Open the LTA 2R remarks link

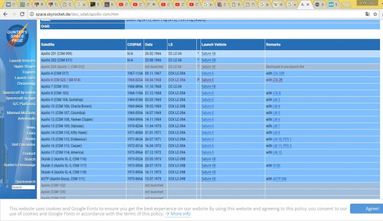(278, 80)
